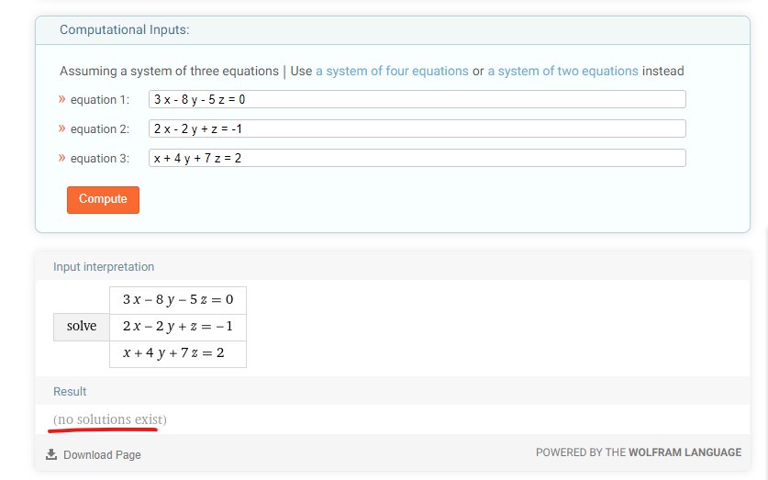
Task: Click the chevron icon beside equation 1
Action: tap(62, 99)
